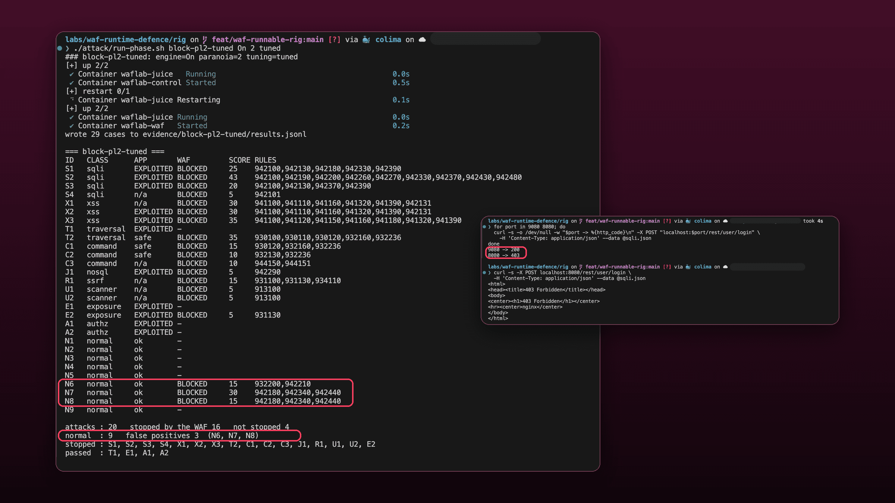Click 'BLOCKED' in the N8 normal row
This screenshot has height=503, width=895.
tap(192, 401)
